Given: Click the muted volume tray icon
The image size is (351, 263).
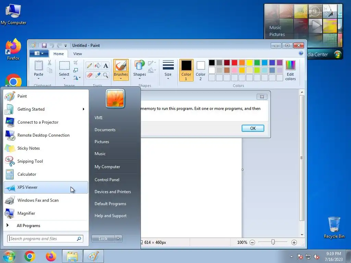Looking at the screenshot, I should (316, 257).
